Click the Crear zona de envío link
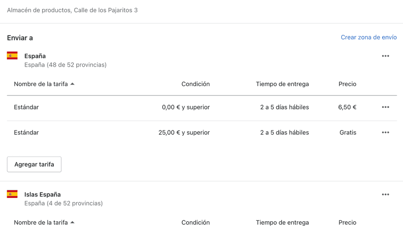The height and width of the screenshot is (232, 403). pyautogui.click(x=369, y=37)
